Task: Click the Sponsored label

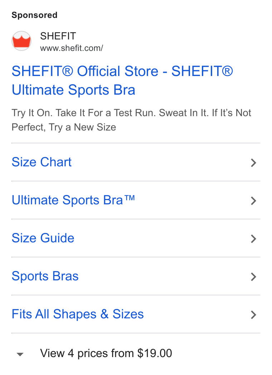Action: point(35,15)
